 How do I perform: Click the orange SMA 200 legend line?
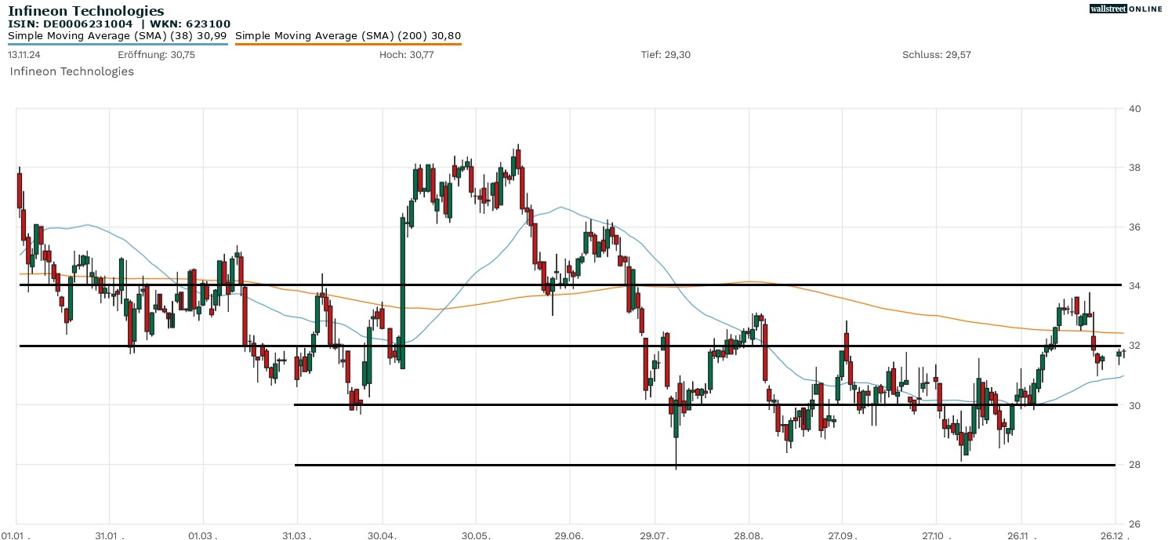(x=348, y=44)
